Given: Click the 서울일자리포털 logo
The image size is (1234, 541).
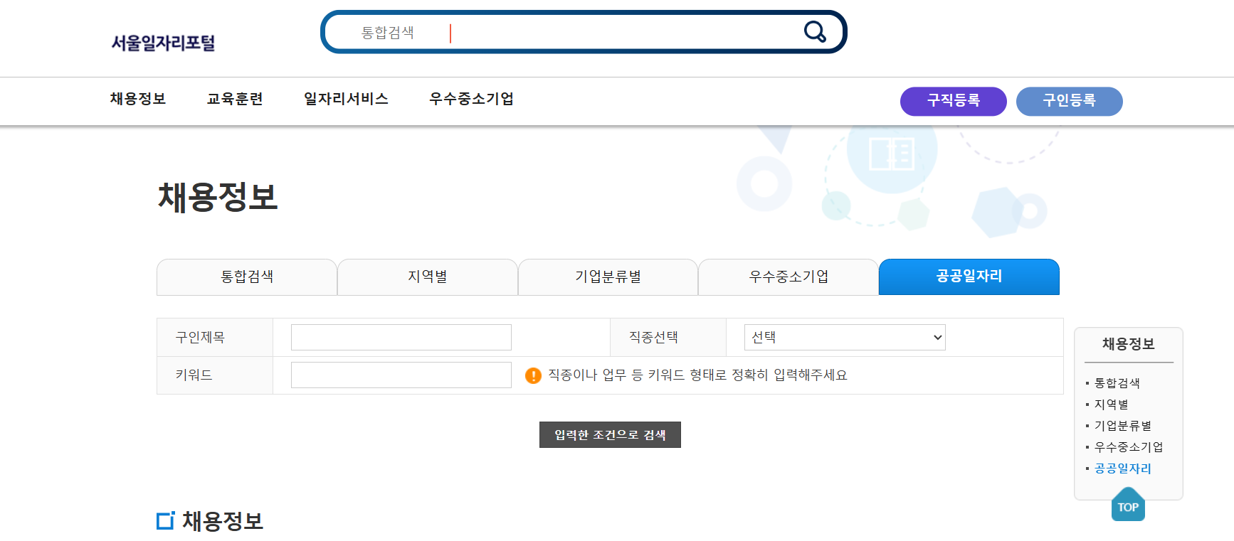Looking at the screenshot, I should point(163,43).
